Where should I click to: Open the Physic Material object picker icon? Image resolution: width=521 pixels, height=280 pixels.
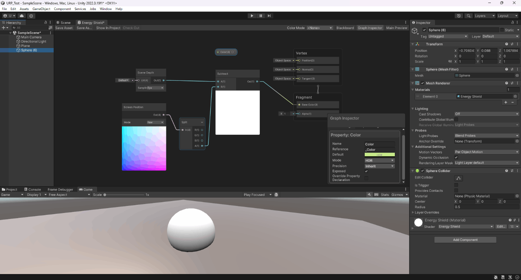(517, 196)
